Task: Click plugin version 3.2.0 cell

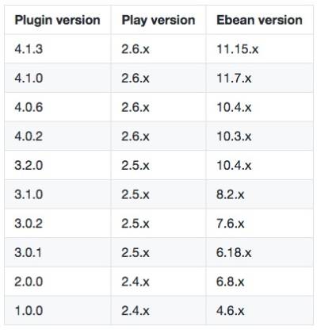Action: click(x=58, y=165)
